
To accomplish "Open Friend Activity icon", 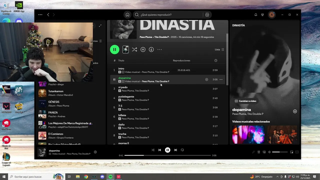I will tap(262, 15).
